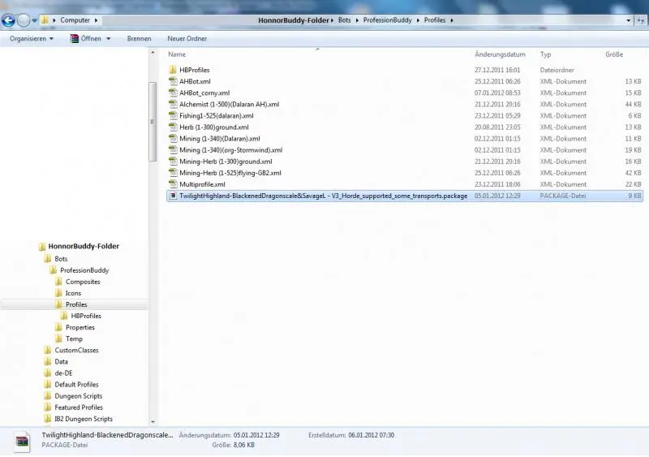
Task: Open Icons folder in the tree
Action: tap(73, 293)
